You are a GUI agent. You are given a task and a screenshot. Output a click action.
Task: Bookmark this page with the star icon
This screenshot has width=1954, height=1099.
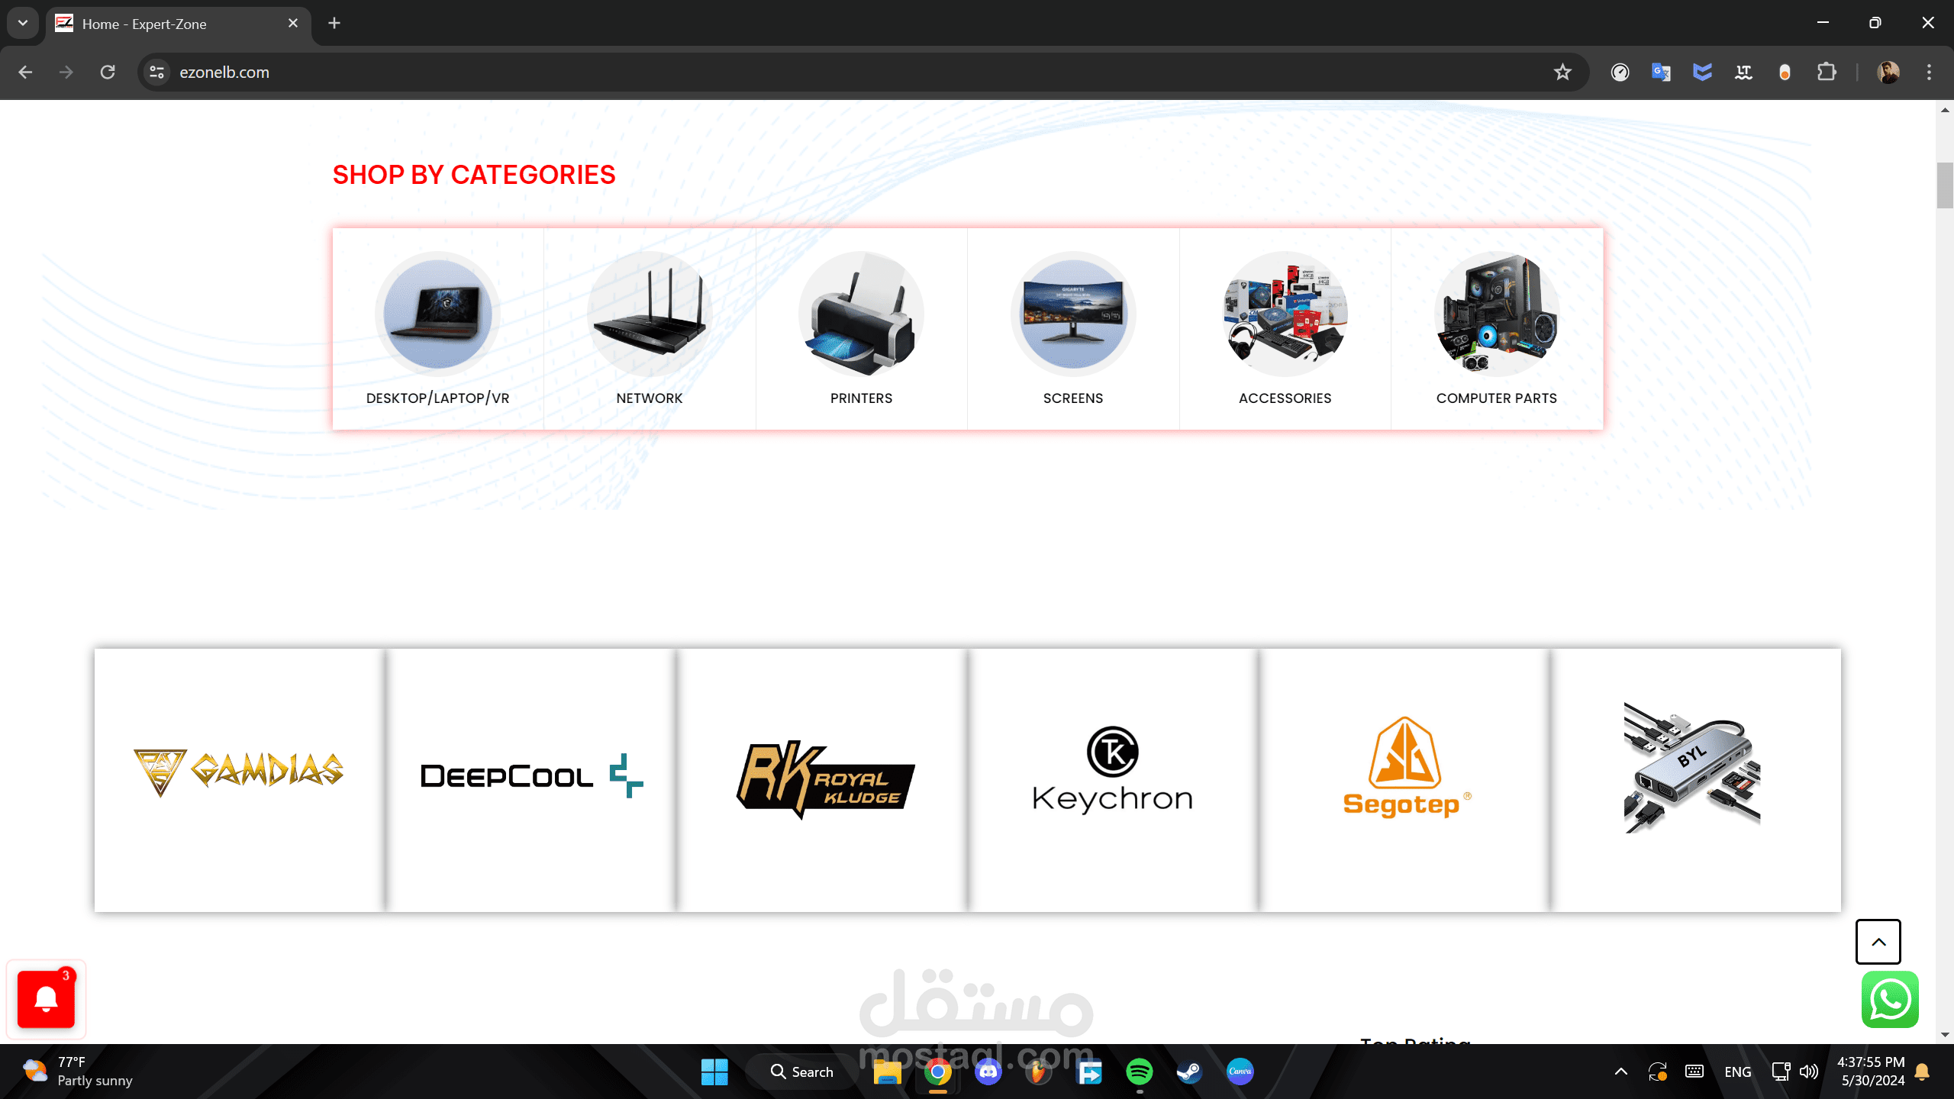(x=1563, y=73)
